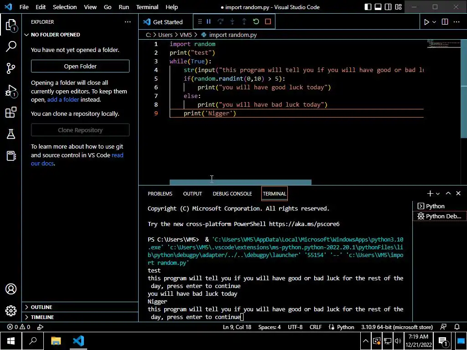Viewport: 467px width, 350px height.
Task: Click the Open Folder button
Action: pos(80,66)
